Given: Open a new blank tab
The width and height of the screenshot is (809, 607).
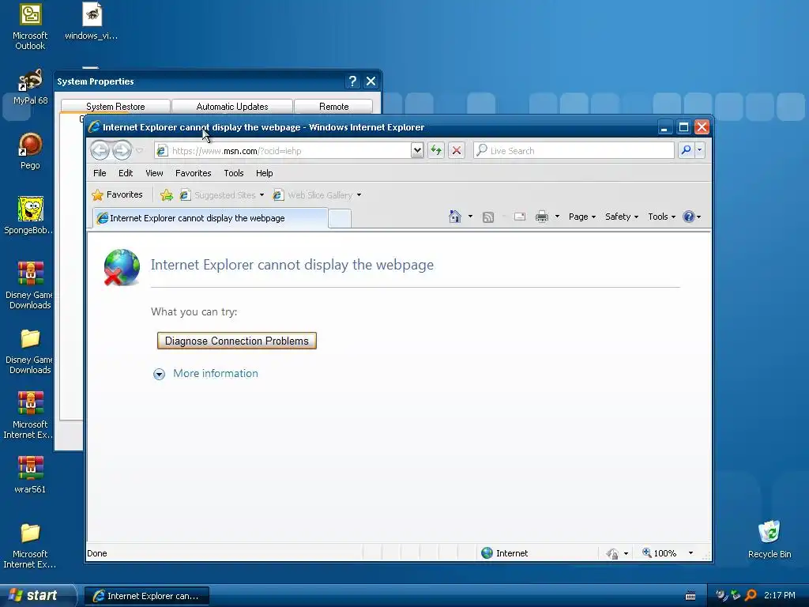Looking at the screenshot, I should pos(340,219).
